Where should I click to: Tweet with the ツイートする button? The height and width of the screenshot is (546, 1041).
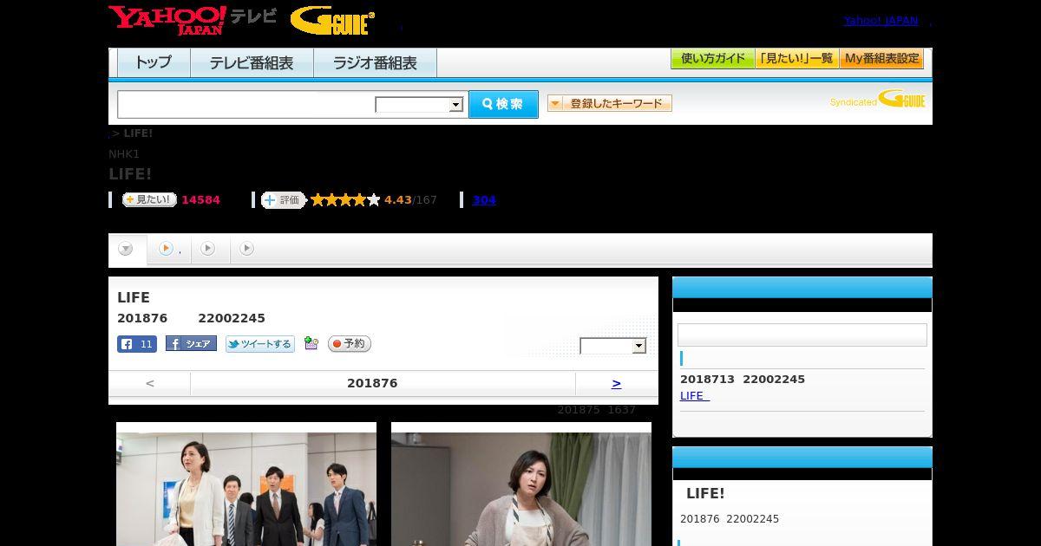[x=260, y=344]
